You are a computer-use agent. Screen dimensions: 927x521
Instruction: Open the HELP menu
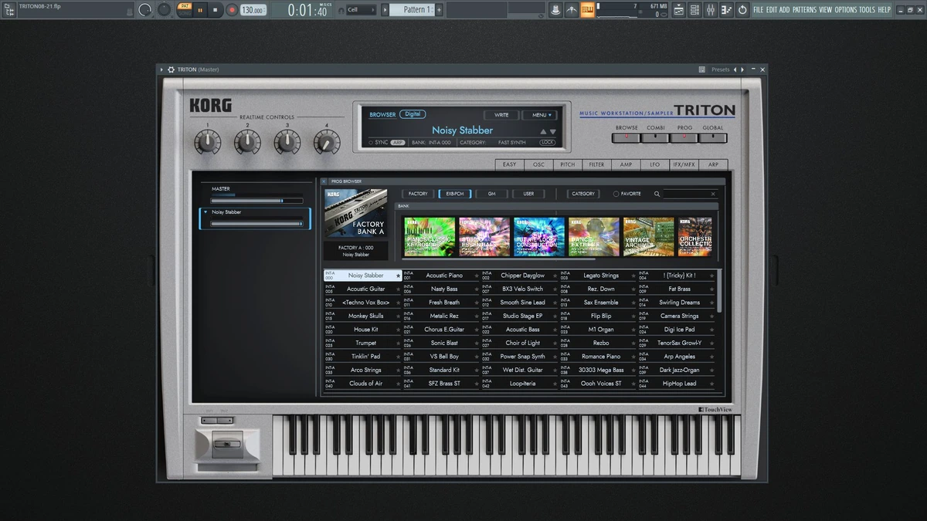pyautogui.click(x=885, y=10)
